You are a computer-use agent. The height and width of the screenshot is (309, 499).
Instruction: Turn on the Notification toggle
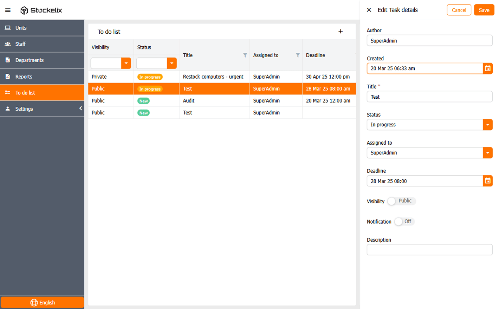pyautogui.click(x=398, y=221)
